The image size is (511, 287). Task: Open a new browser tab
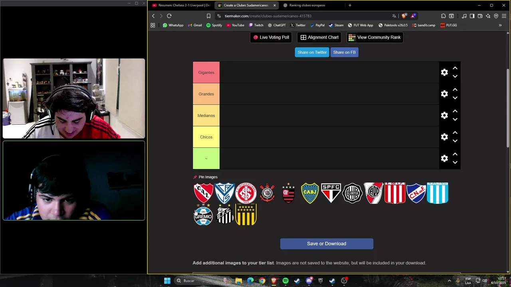(350, 5)
